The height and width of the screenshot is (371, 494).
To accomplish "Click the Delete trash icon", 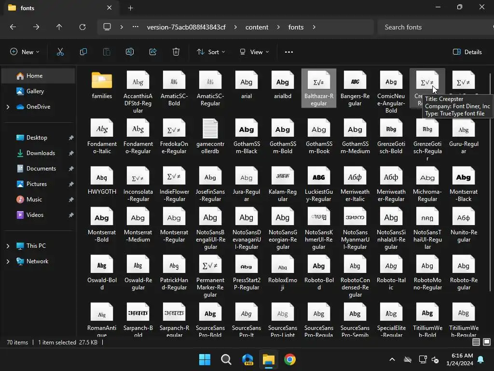I will click(x=176, y=52).
